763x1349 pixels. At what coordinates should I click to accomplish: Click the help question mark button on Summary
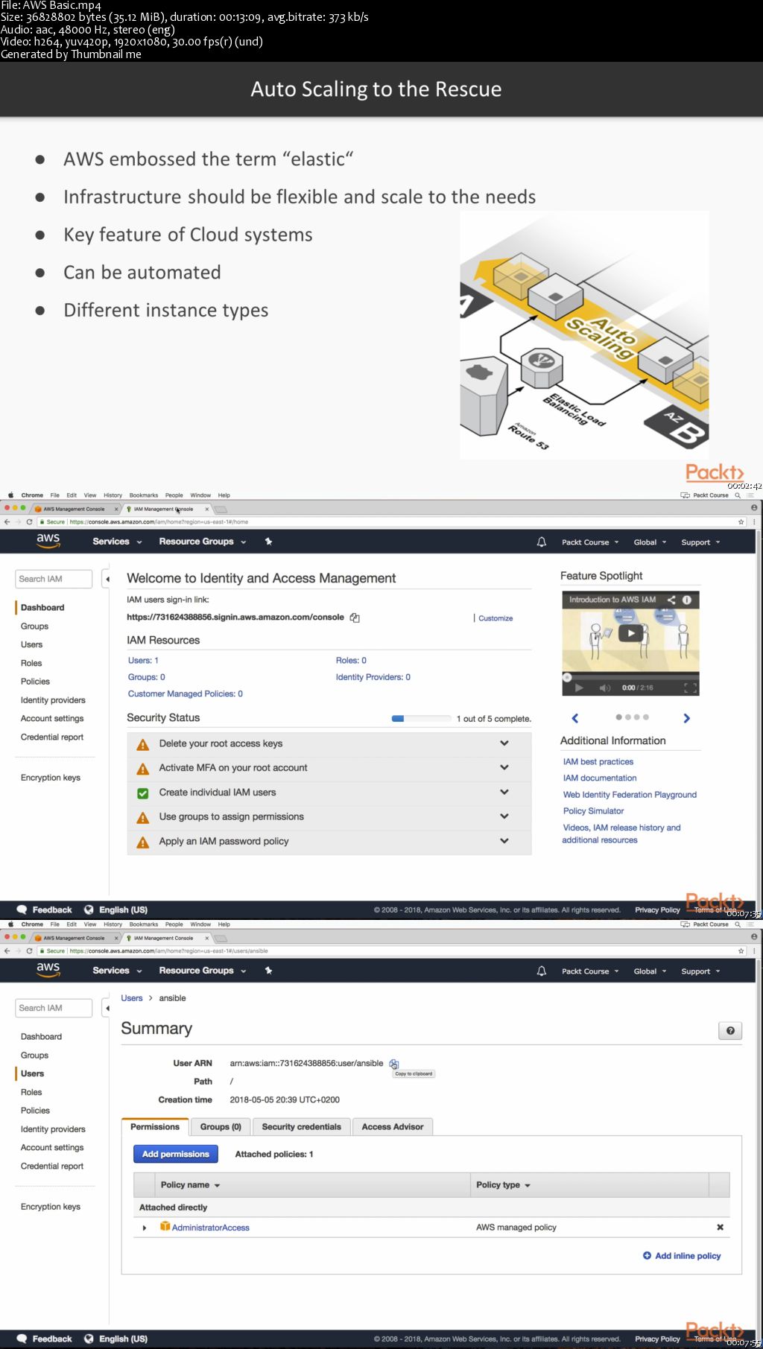[730, 1031]
